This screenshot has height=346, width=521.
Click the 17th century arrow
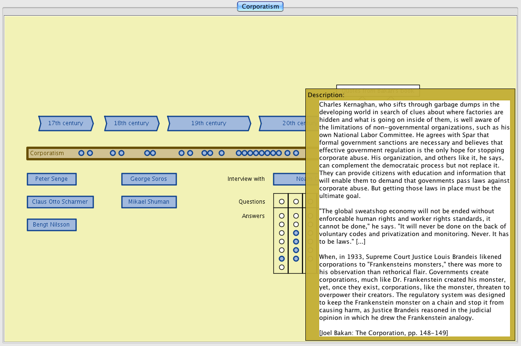65,123
